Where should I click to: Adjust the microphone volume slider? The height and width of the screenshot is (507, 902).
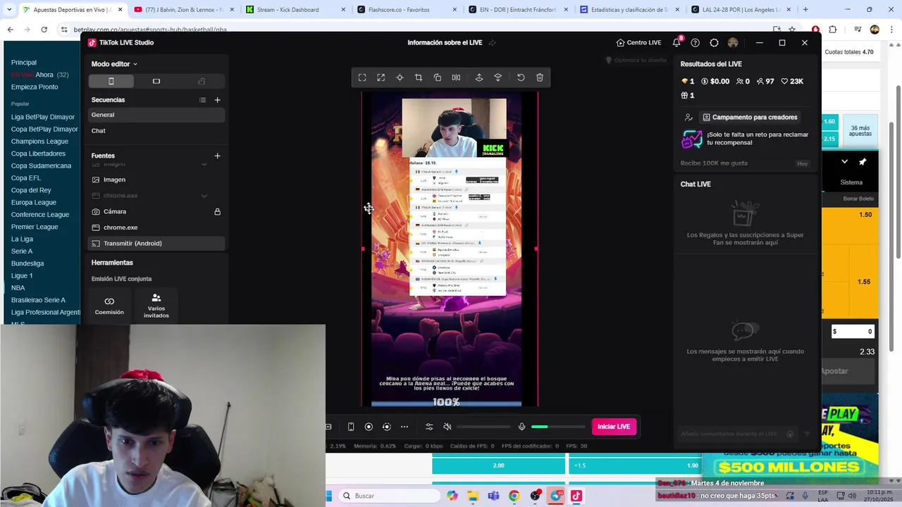[x=558, y=427]
